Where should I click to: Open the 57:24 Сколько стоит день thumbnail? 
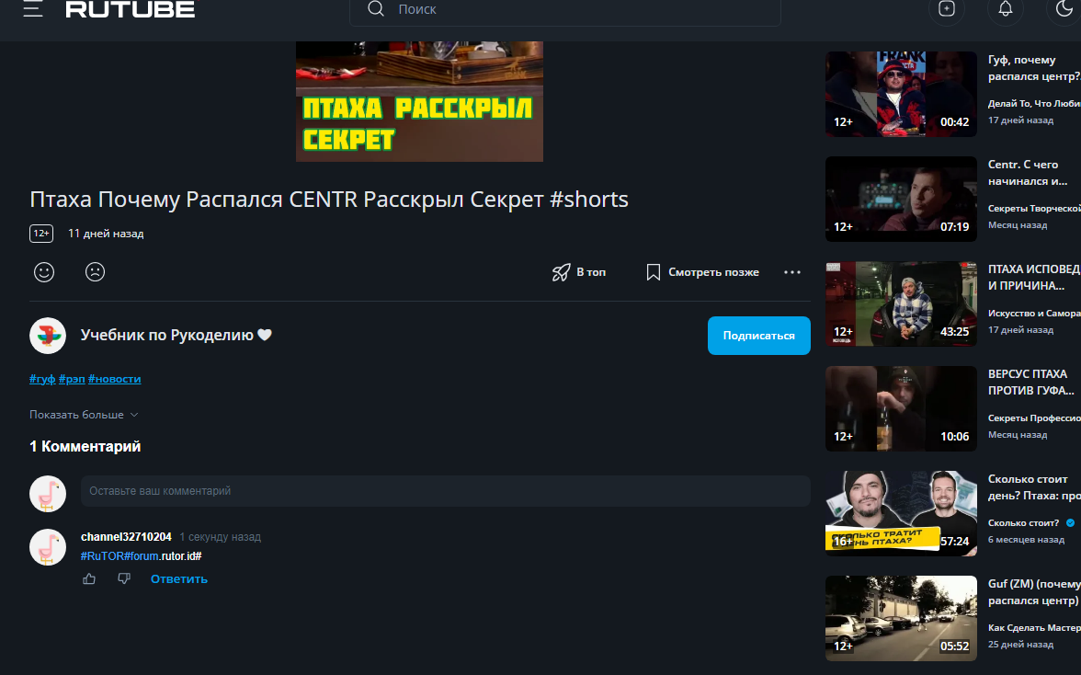pyautogui.click(x=901, y=513)
